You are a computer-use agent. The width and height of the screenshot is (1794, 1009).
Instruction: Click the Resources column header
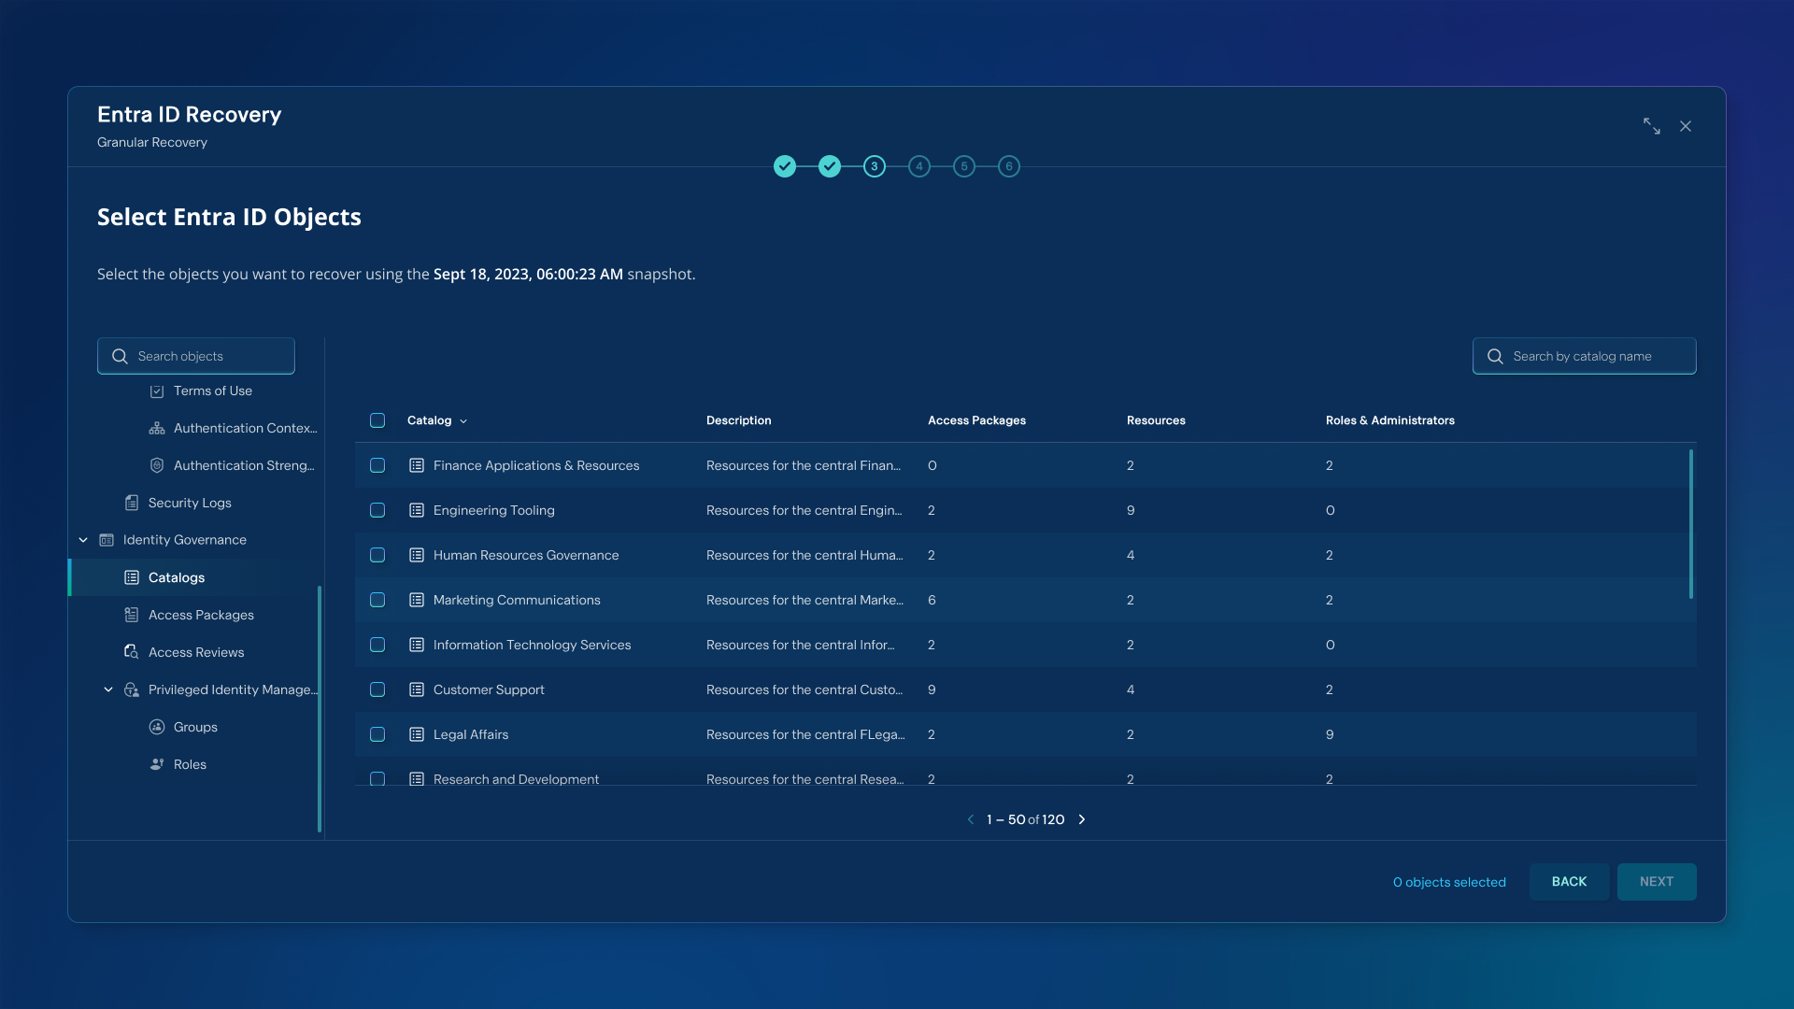click(x=1156, y=421)
